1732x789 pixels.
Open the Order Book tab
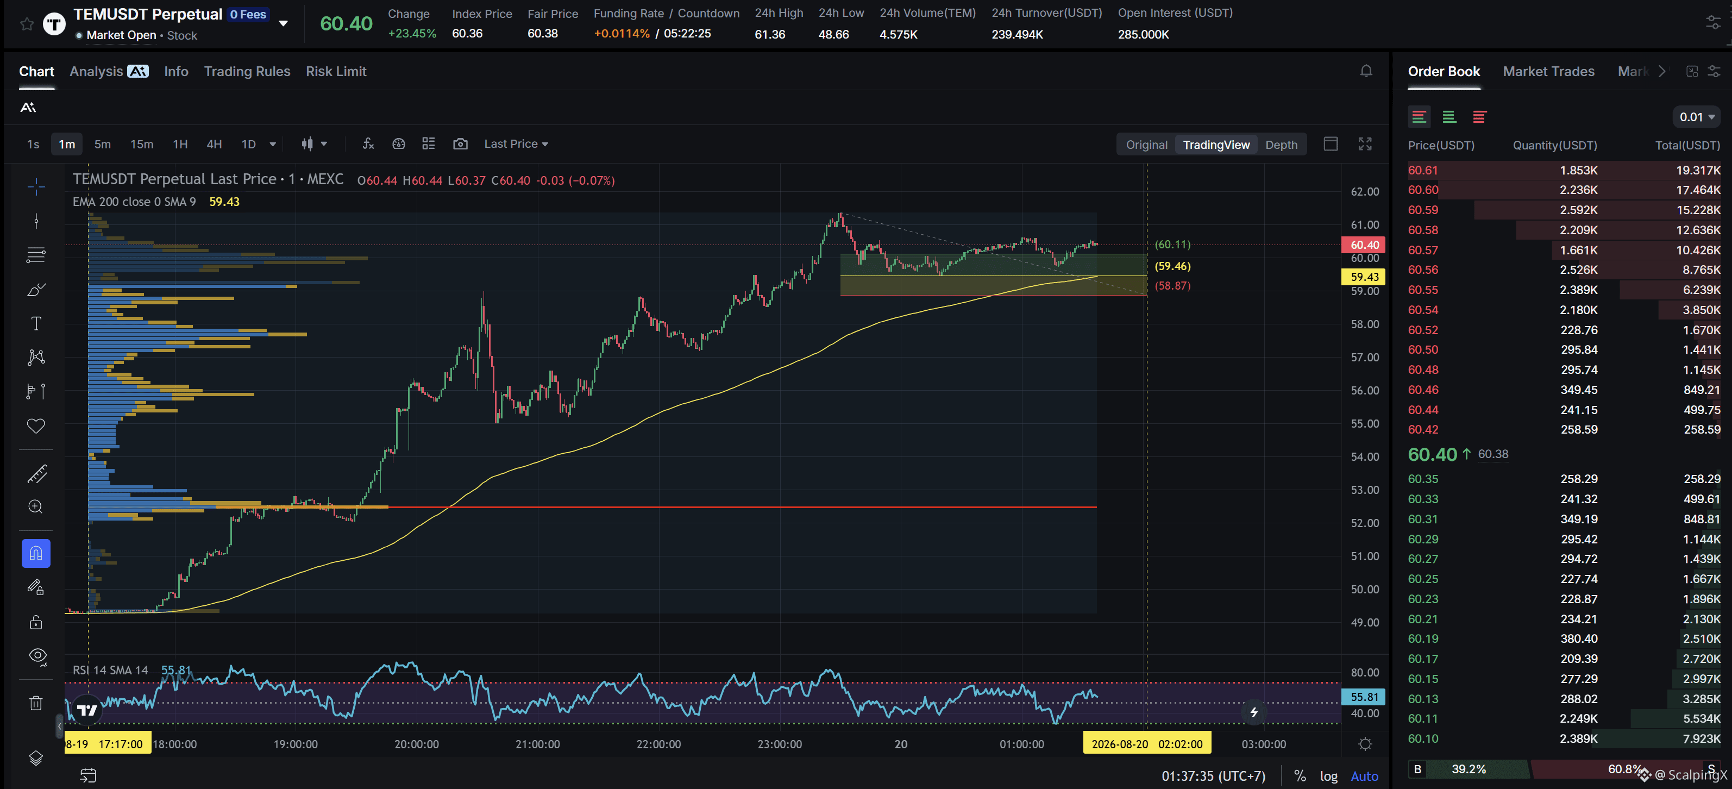pos(1444,71)
